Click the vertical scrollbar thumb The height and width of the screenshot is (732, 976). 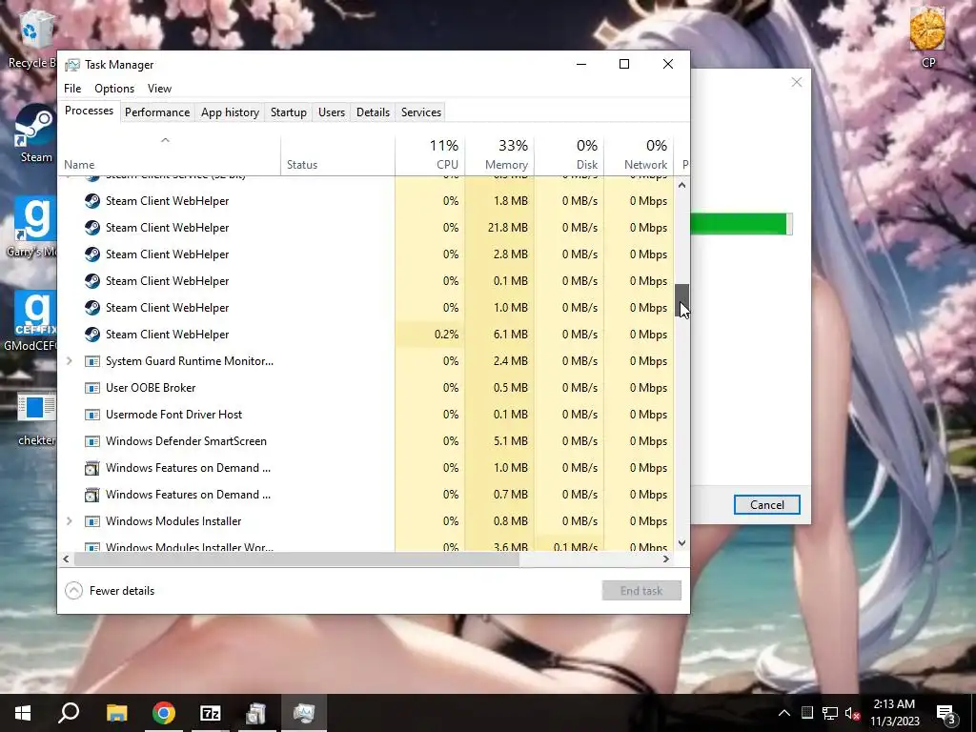click(681, 300)
